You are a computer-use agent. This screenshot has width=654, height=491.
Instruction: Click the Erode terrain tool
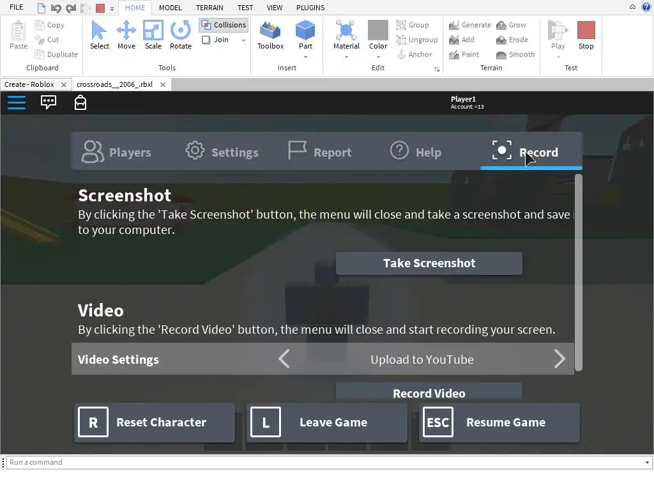coord(512,40)
